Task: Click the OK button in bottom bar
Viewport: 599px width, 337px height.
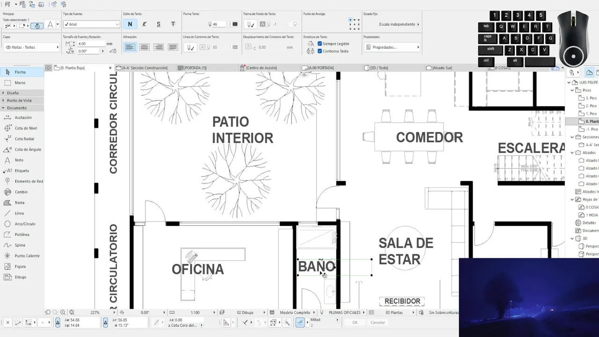Action: pyautogui.click(x=355, y=322)
